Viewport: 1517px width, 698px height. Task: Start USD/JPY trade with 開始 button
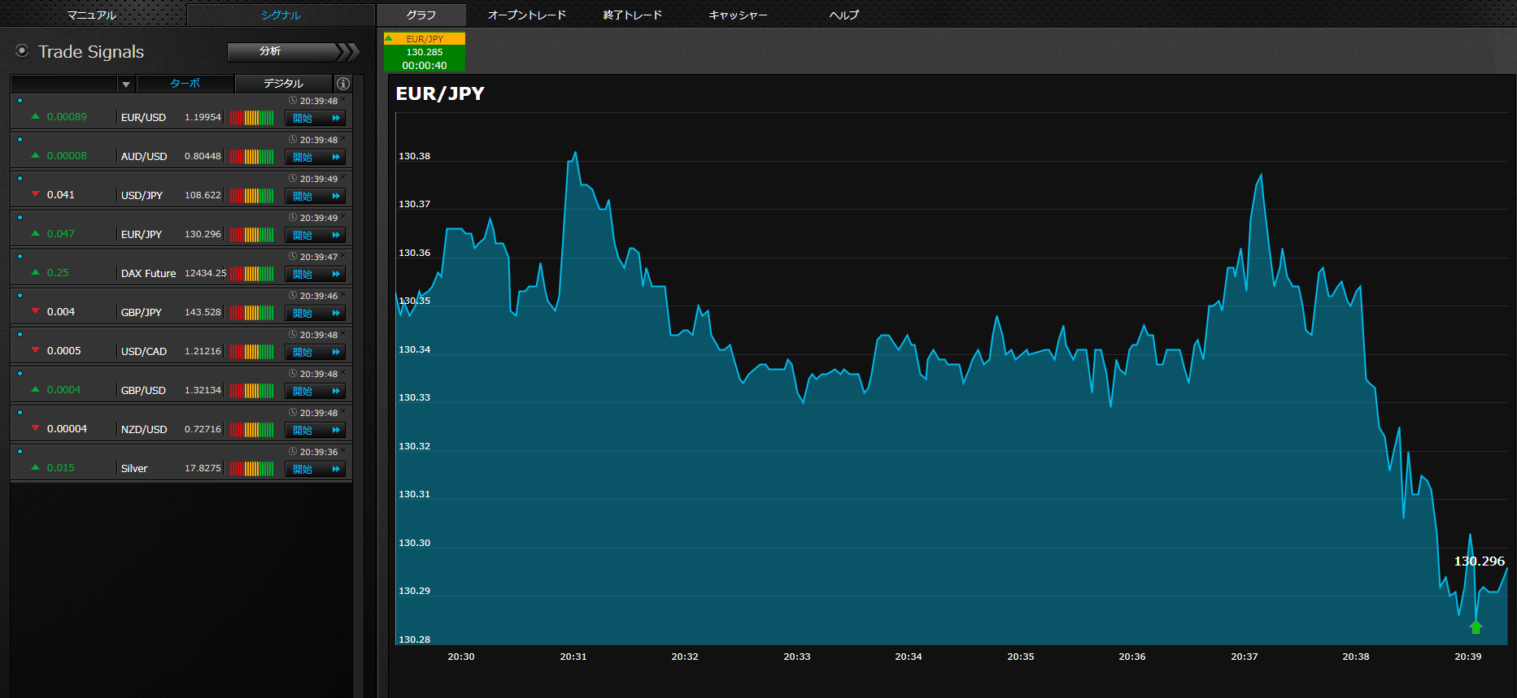(315, 197)
